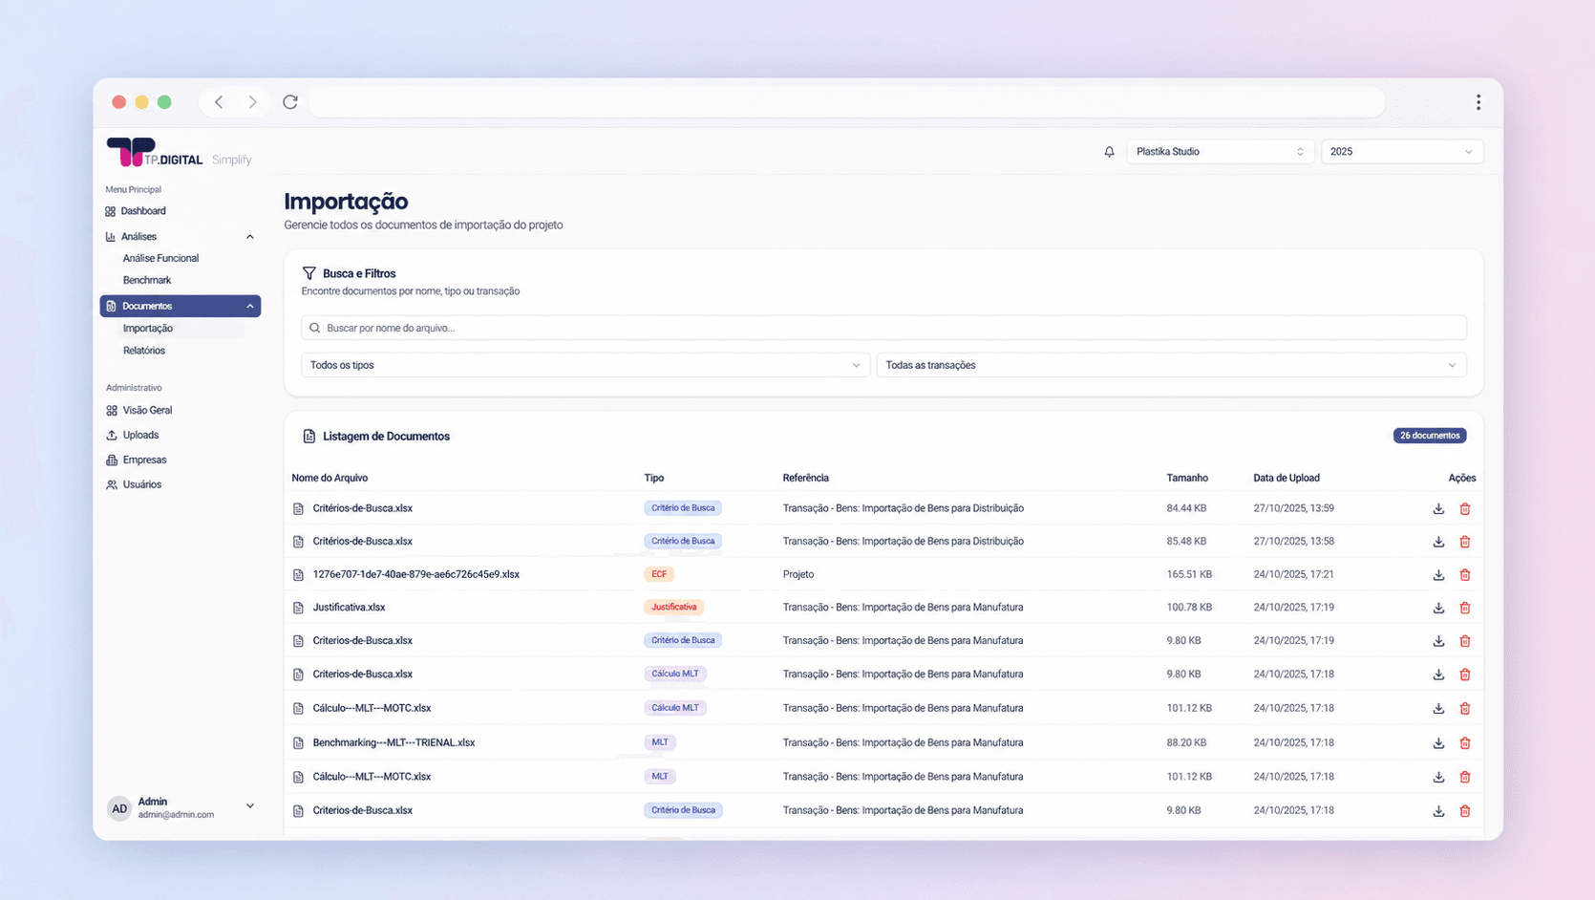
Task: Delete the Justificativa.xlsx file
Action: pyautogui.click(x=1465, y=609)
